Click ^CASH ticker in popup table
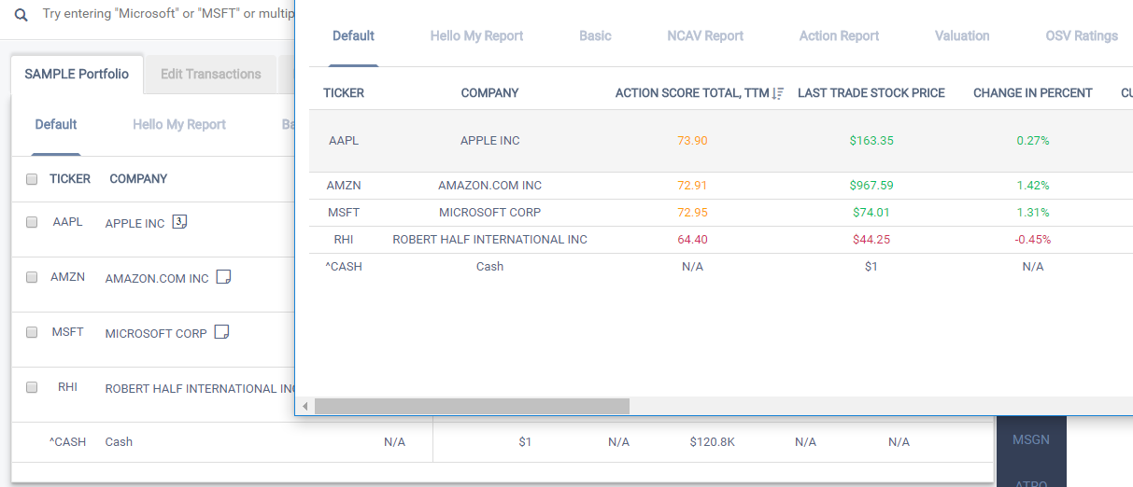Image resolution: width=1133 pixels, height=487 pixels. coord(344,267)
